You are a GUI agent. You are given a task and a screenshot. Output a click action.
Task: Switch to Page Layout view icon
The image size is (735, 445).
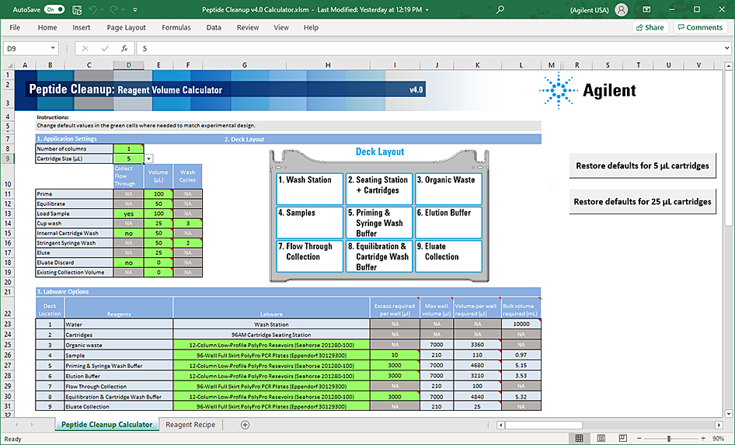[x=601, y=439]
